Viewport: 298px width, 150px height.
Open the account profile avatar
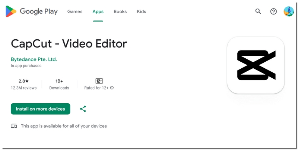point(289,12)
